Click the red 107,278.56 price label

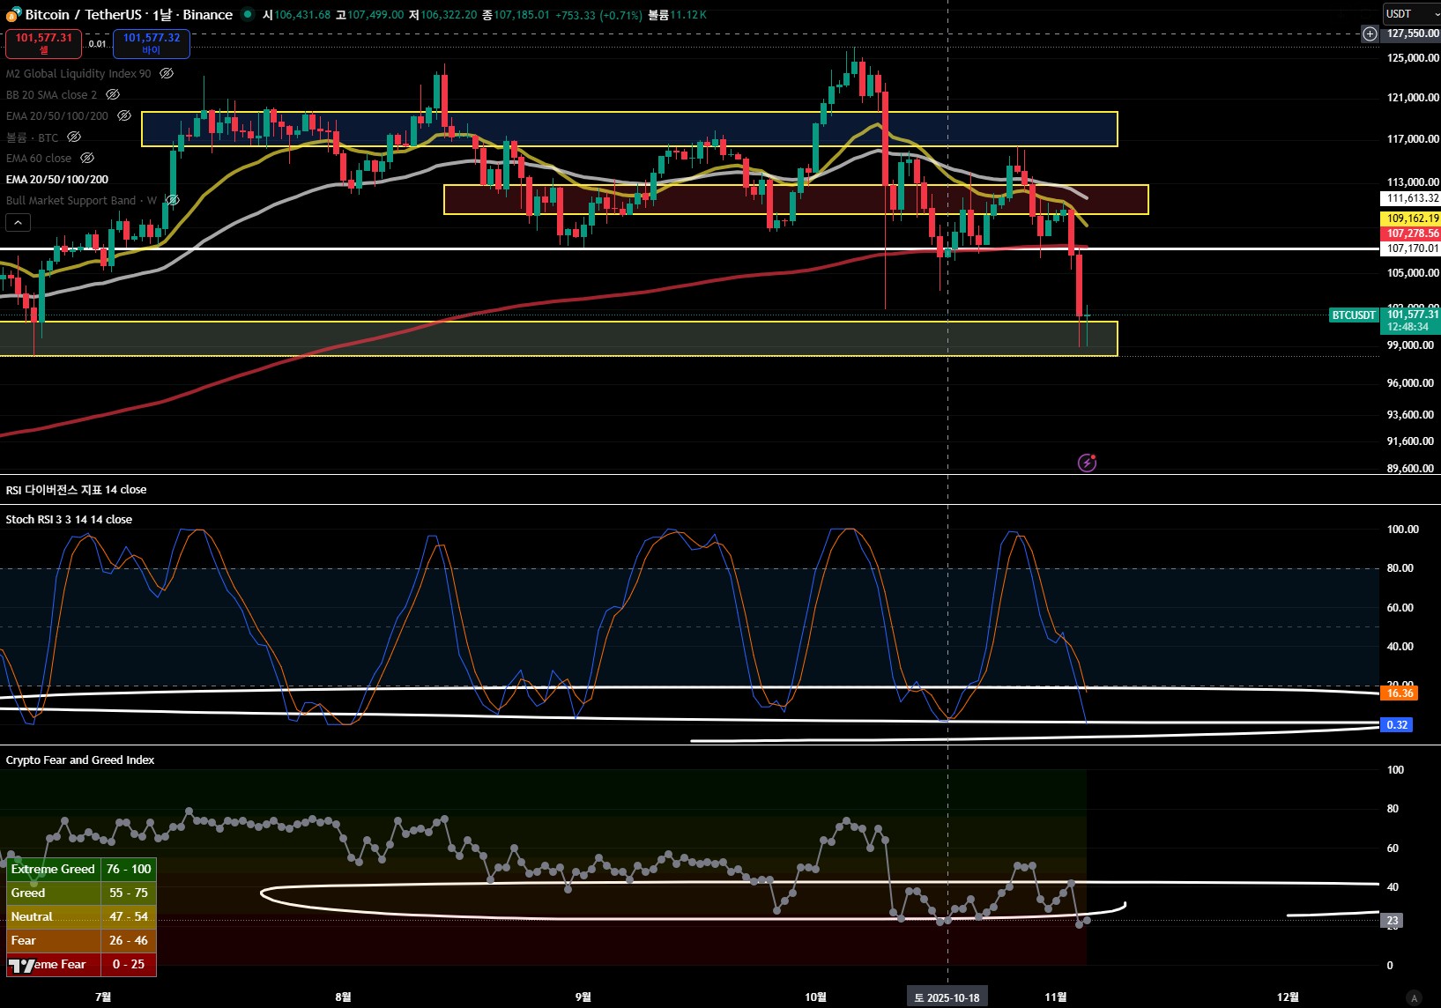tap(1411, 233)
